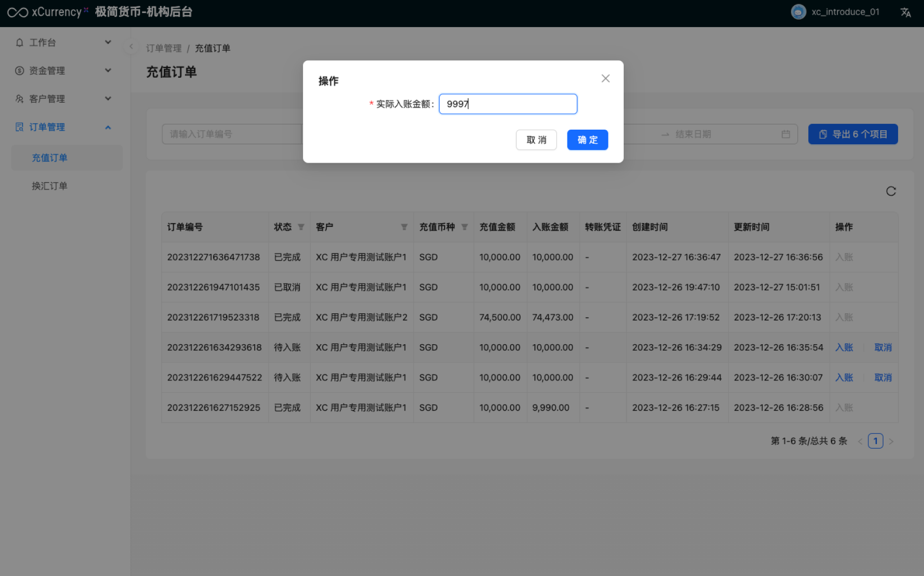Open the 充值币种 column filter icon

(x=465, y=227)
